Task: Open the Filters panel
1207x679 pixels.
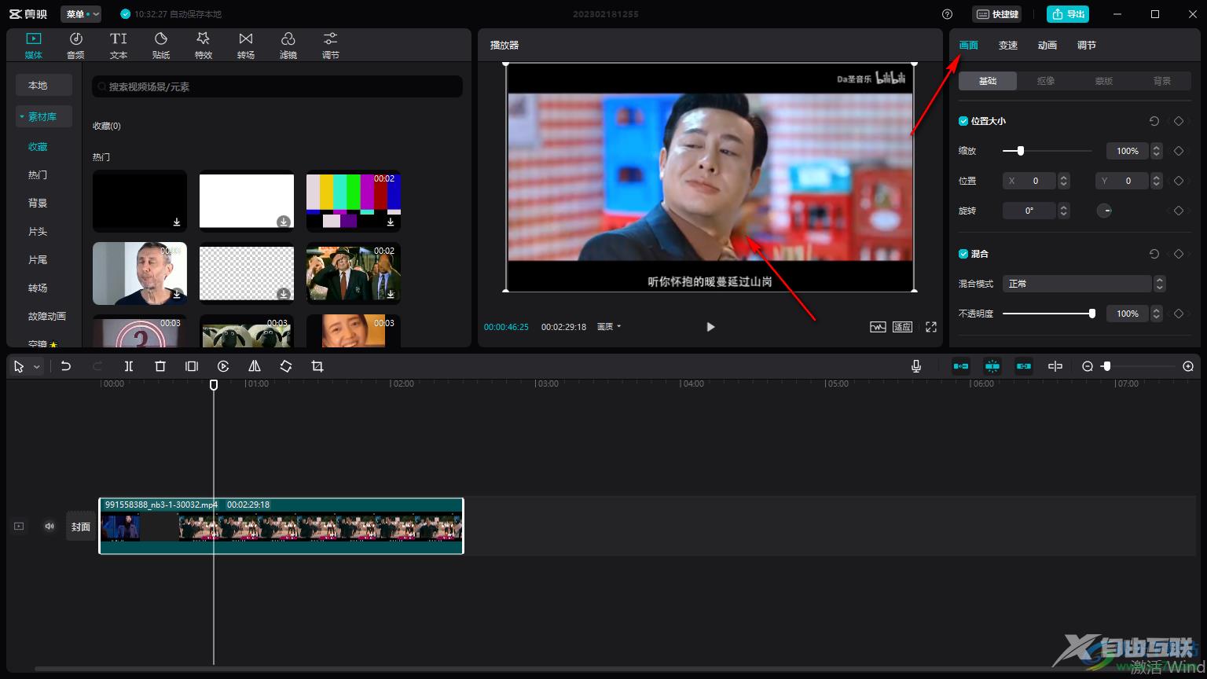Action: pos(288,45)
